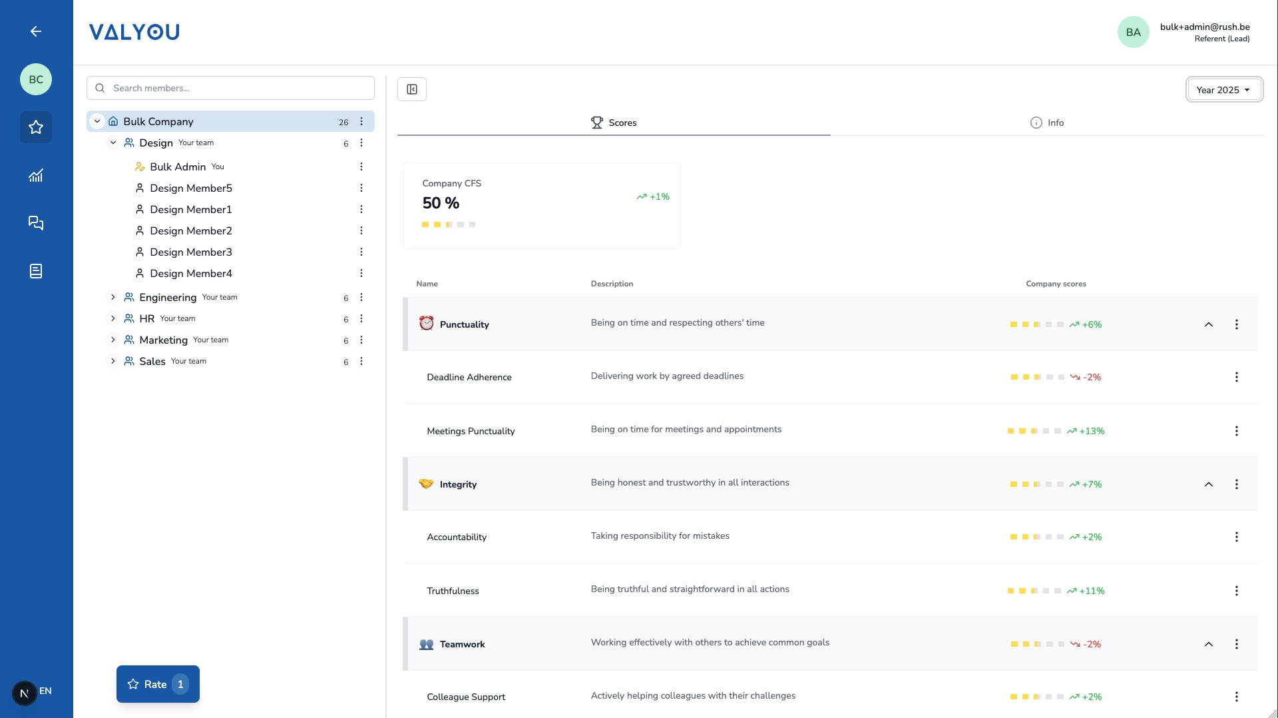This screenshot has height=718, width=1278.
Task: Open the options menu for Design Member5
Action: [361, 188]
